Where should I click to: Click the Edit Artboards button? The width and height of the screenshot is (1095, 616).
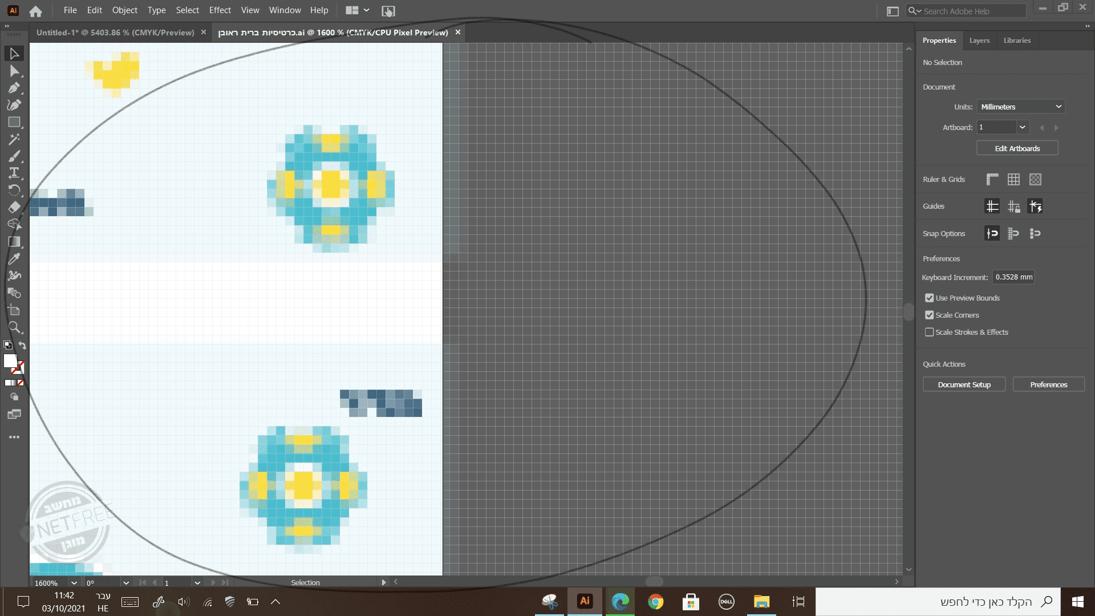tap(1017, 148)
